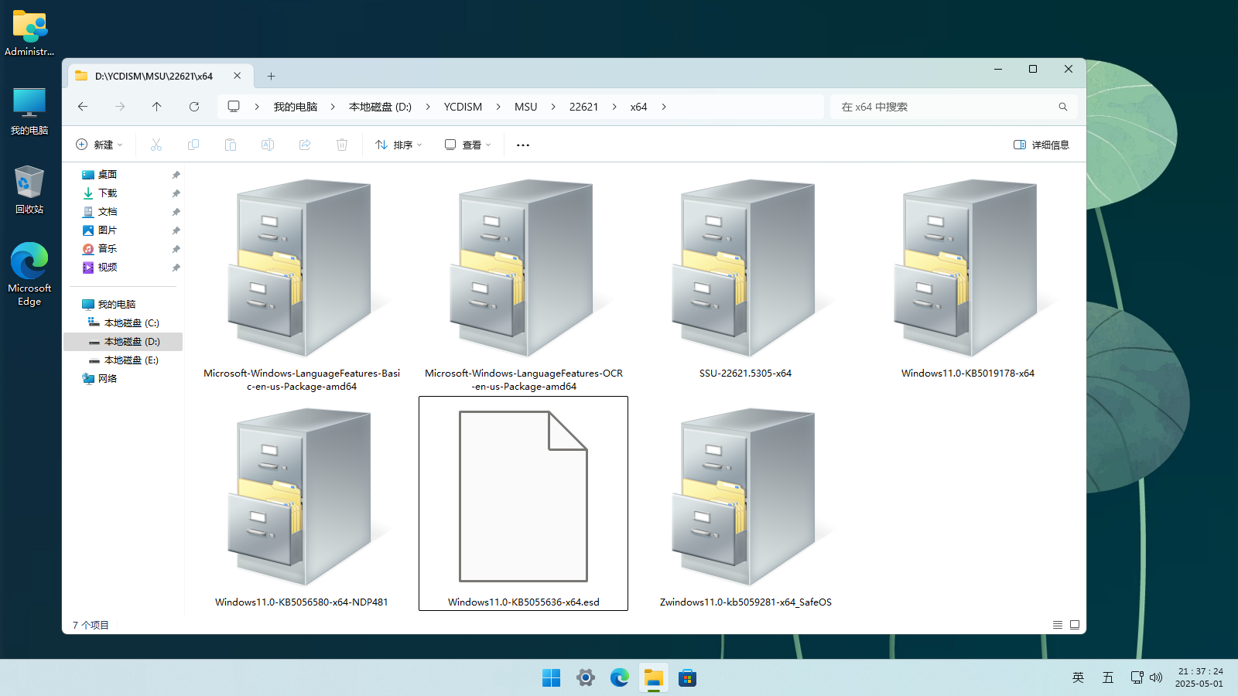Click the search box 在 x64 中搜索

pyautogui.click(x=954, y=107)
